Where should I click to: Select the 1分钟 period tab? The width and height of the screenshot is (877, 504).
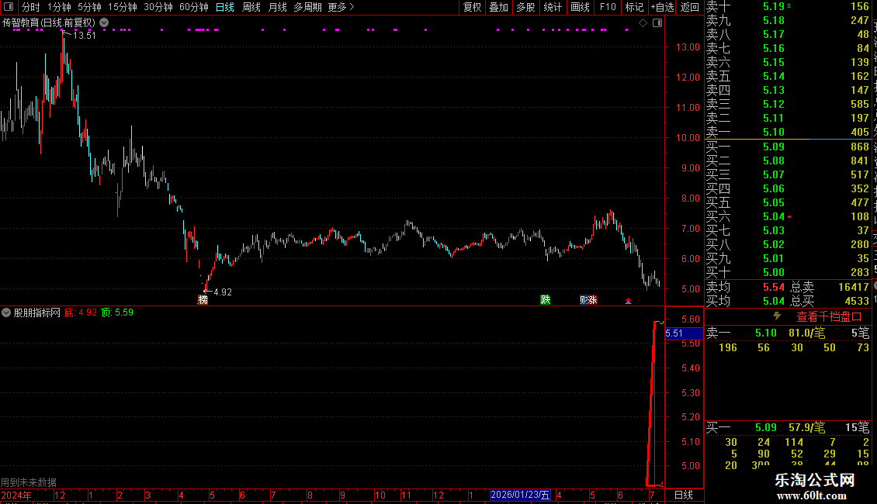point(59,7)
